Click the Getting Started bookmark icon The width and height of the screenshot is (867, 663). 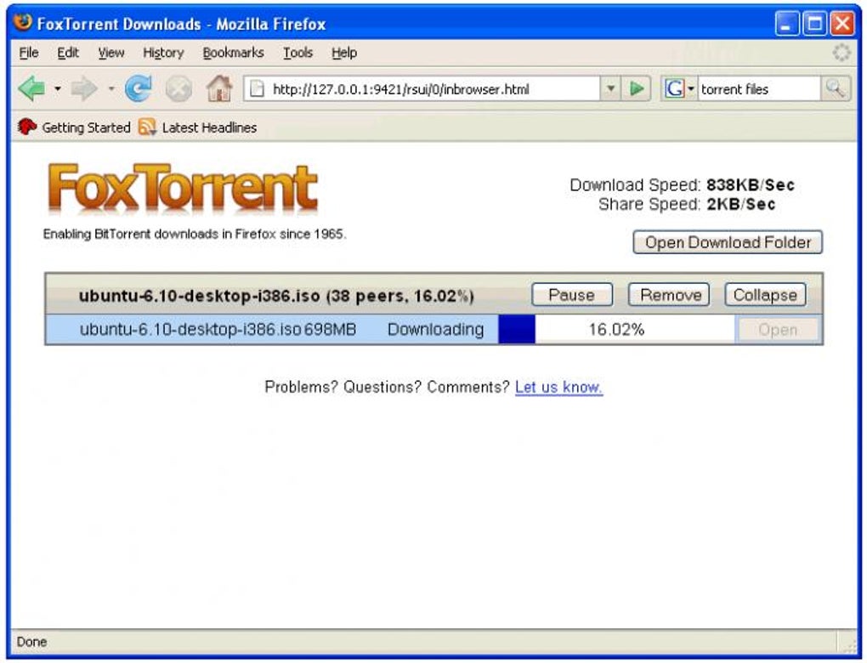[27, 127]
